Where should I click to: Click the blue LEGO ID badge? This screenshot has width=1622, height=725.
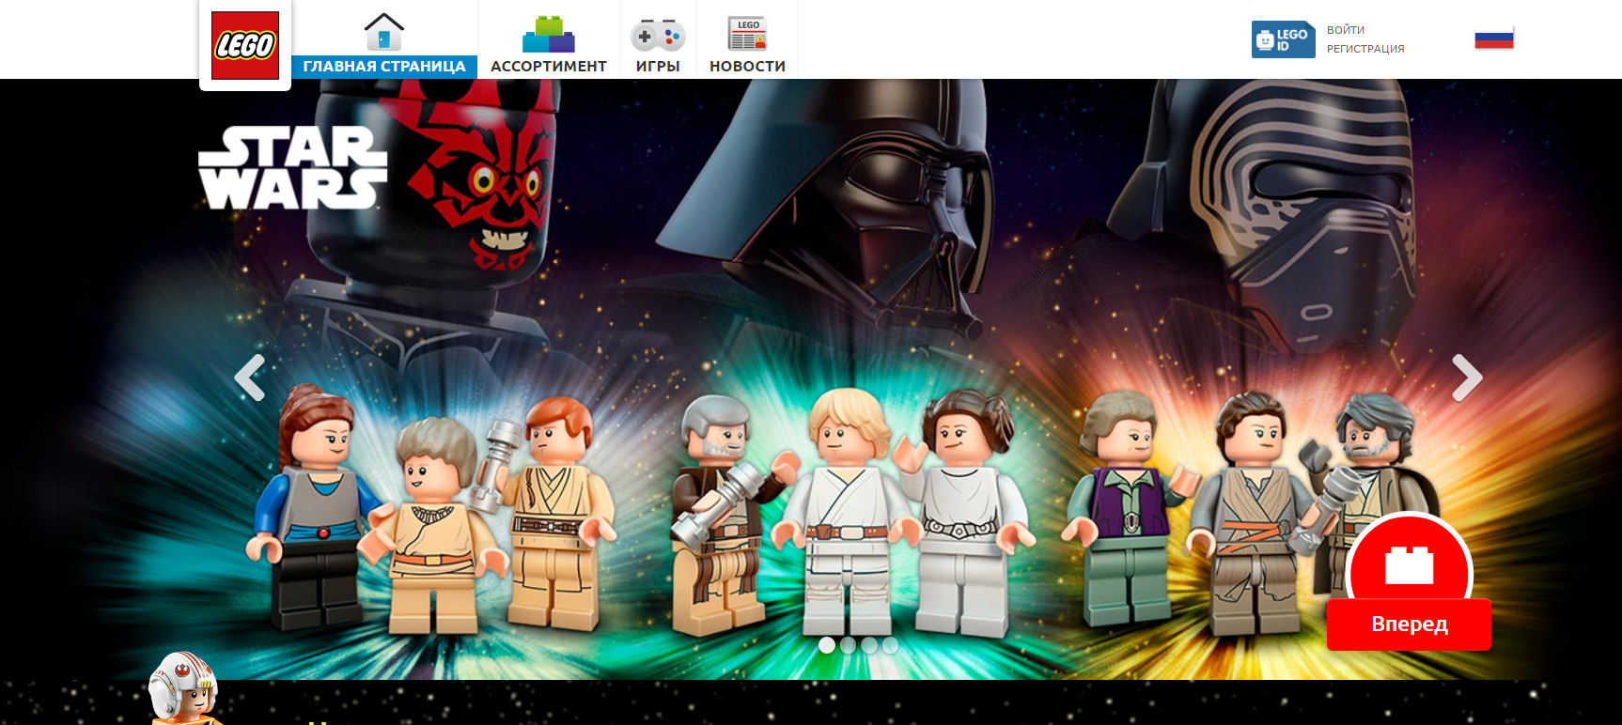pyautogui.click(x=1283, y=39)
